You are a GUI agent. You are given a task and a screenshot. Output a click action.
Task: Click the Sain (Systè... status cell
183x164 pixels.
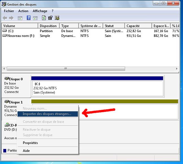114,31
